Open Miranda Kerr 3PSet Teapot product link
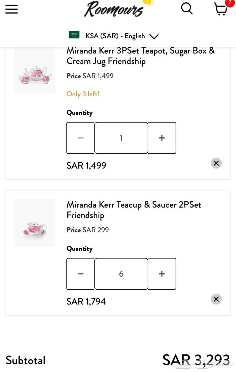 (140, 56)
